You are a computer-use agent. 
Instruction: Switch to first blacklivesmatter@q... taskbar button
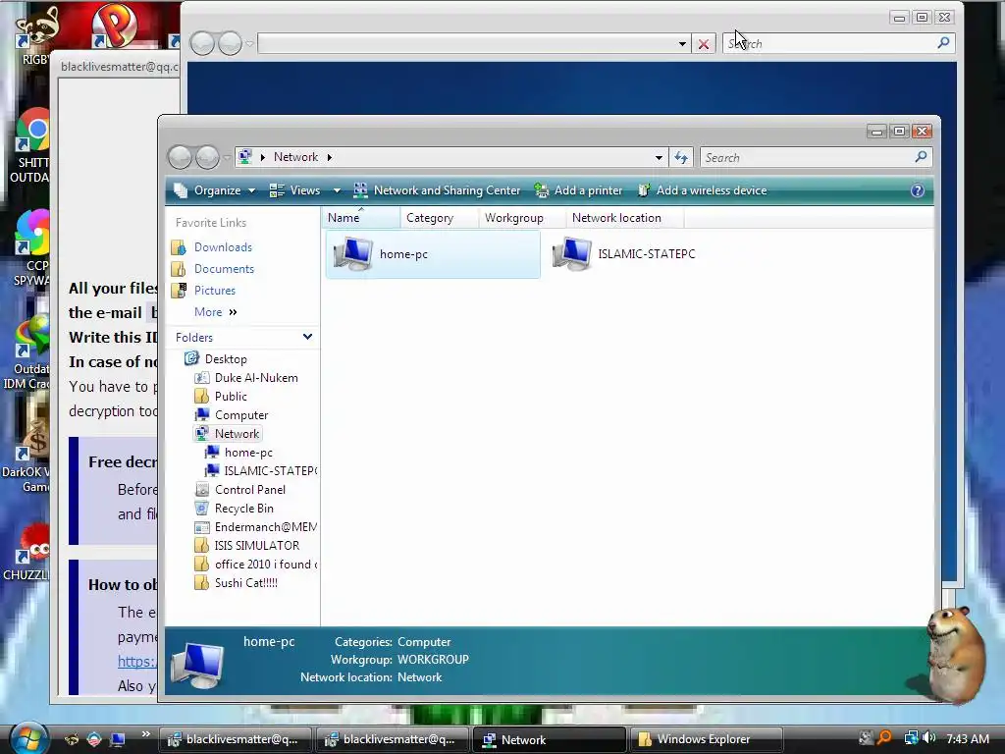coord(235,740)
